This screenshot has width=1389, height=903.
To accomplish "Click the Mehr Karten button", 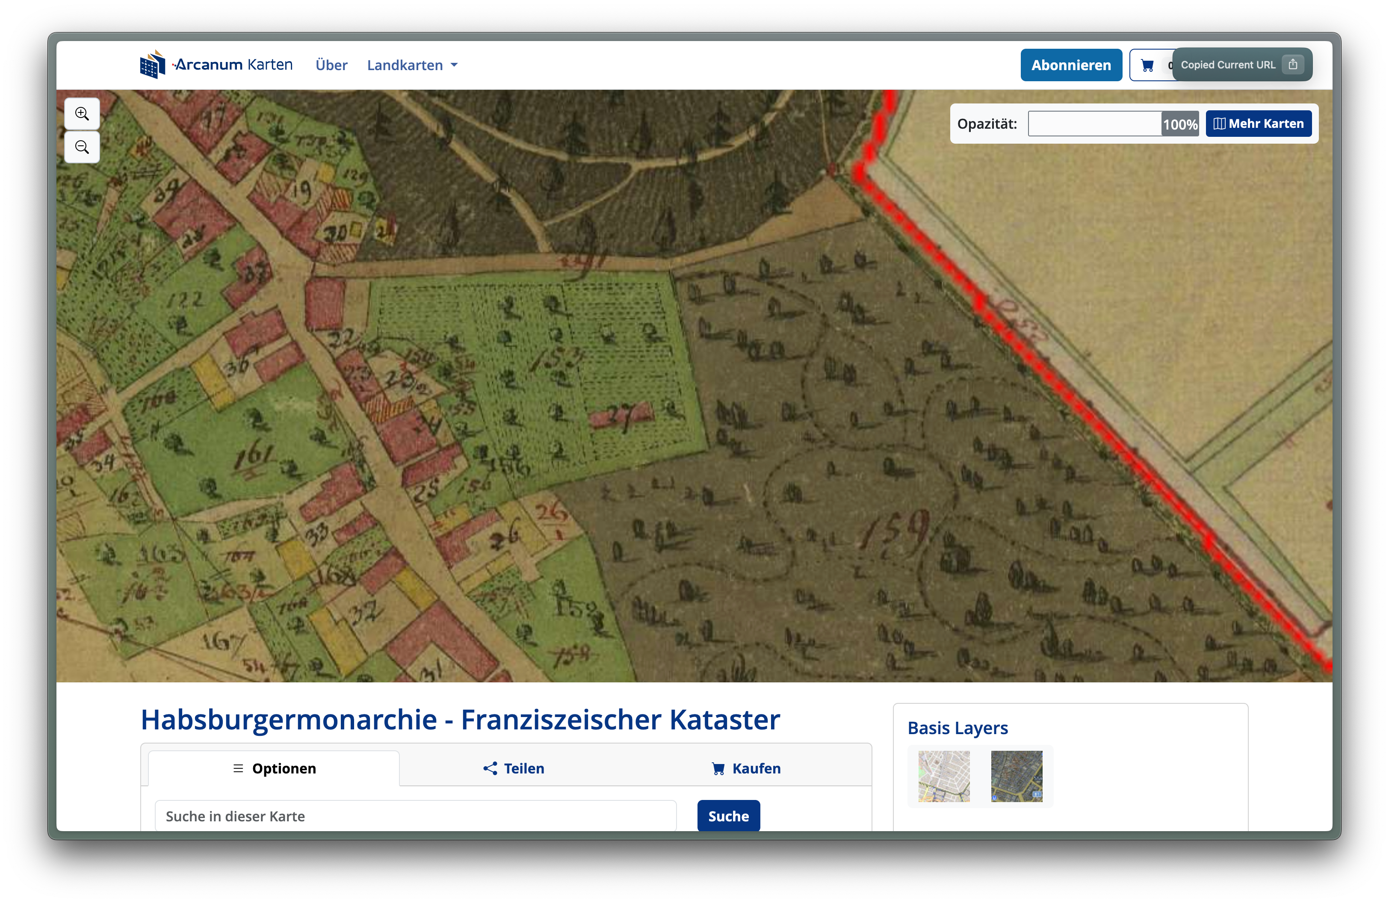I will pos(1258,124).
